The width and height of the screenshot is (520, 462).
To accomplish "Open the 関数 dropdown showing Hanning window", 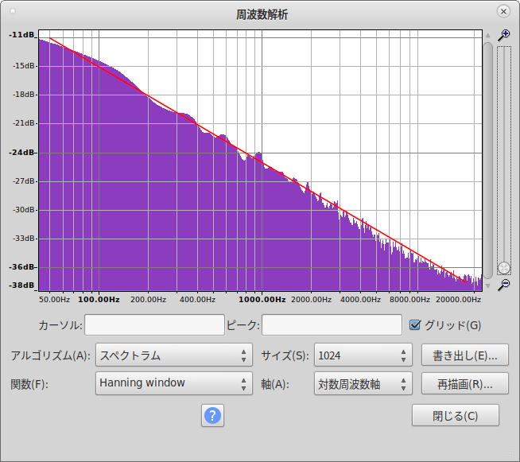I will point(173,383).
